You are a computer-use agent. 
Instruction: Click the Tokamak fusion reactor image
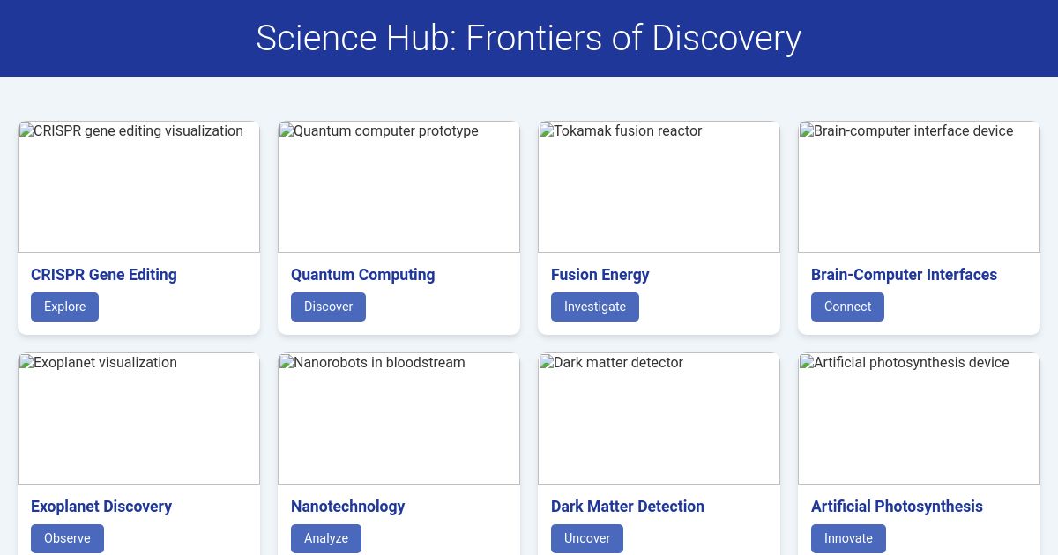pos(659,187)
